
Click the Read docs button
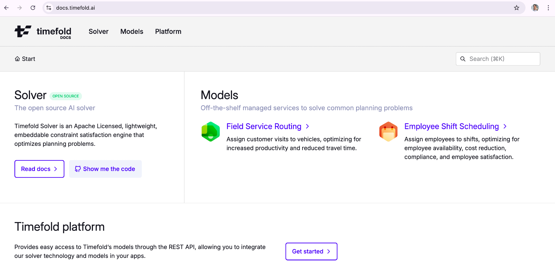coord(39,169)
